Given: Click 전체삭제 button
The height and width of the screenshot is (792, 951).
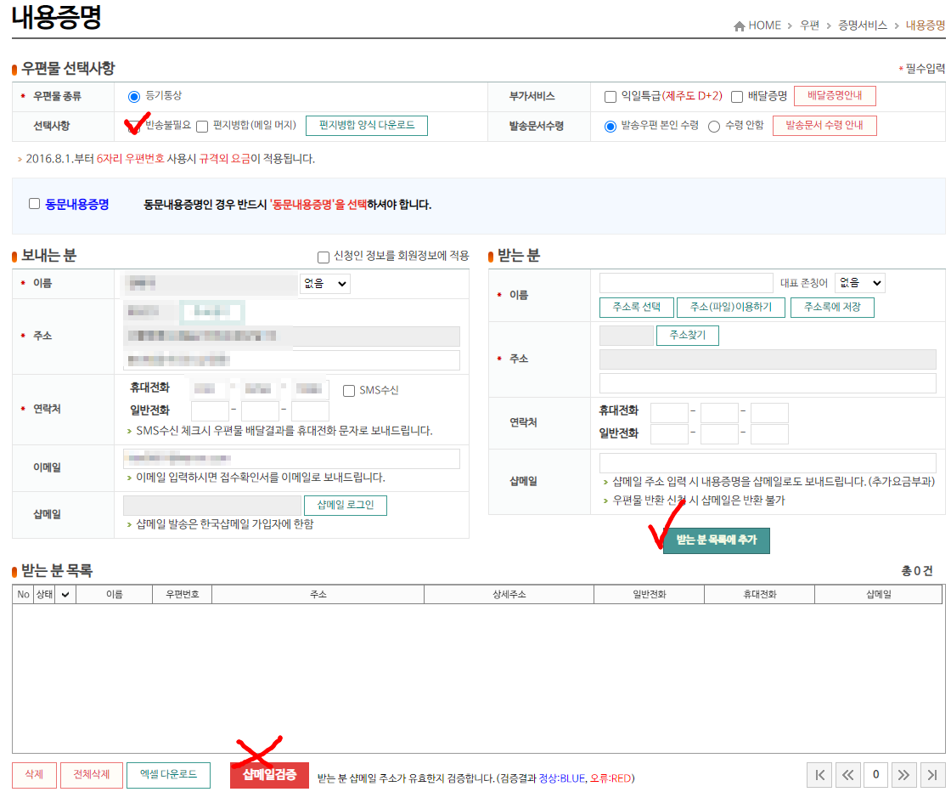Looking at the screenshot, I should click(x=92, y=775).
